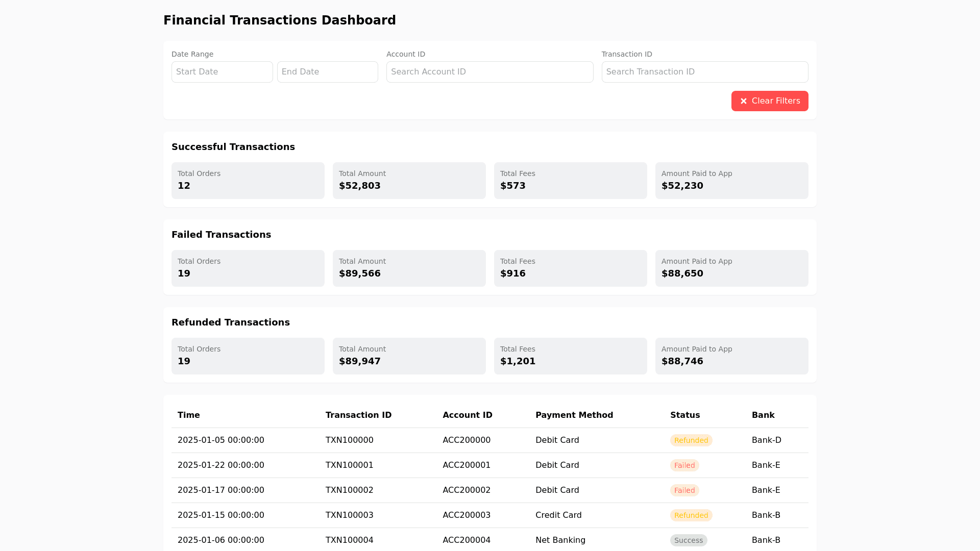Viewport: 980px width, 551px height.
Task: Click Successful Transactions Total Amount card
Action: tap(409, 181)
